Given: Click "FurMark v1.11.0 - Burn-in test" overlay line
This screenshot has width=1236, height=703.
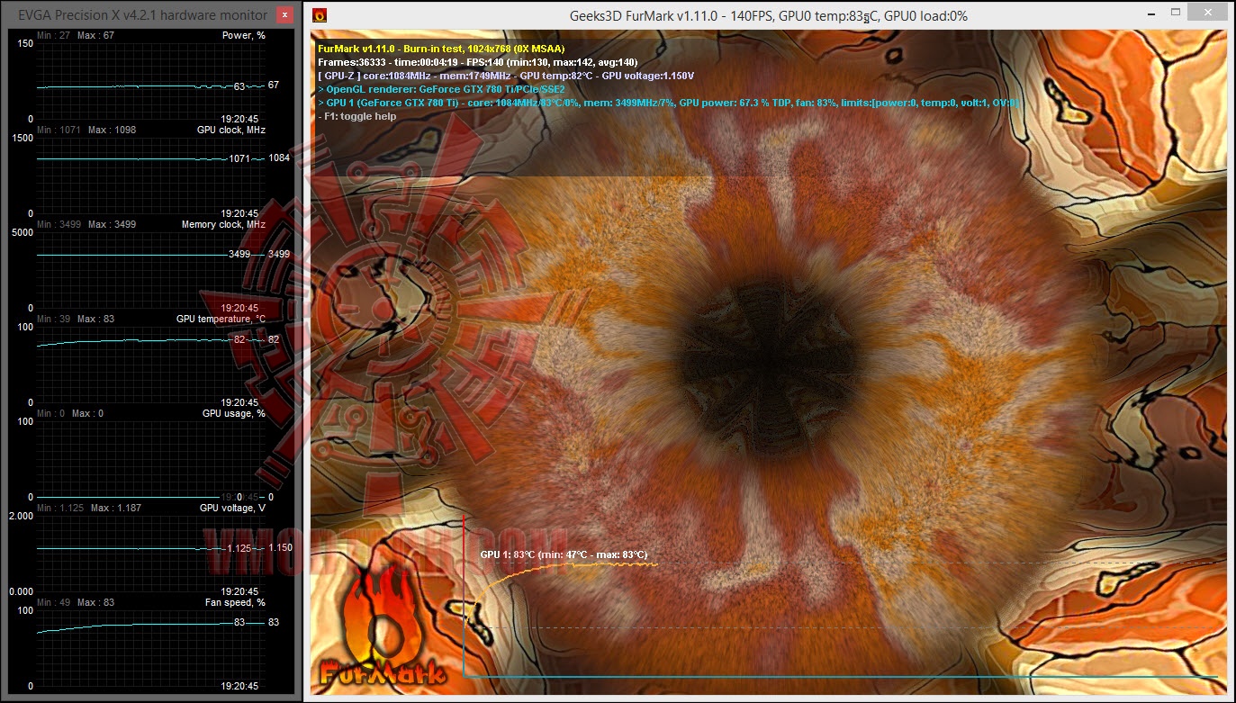Looking at the screenshot, I should click(441, 49).
